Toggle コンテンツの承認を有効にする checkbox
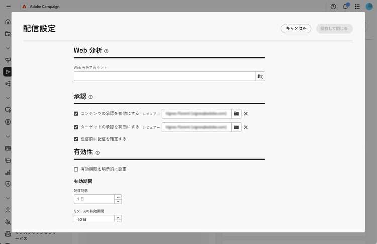This screenshot has height=244, width=377. [76, 114]
